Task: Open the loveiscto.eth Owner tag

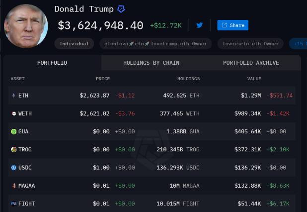Action: tap(250, 44)
